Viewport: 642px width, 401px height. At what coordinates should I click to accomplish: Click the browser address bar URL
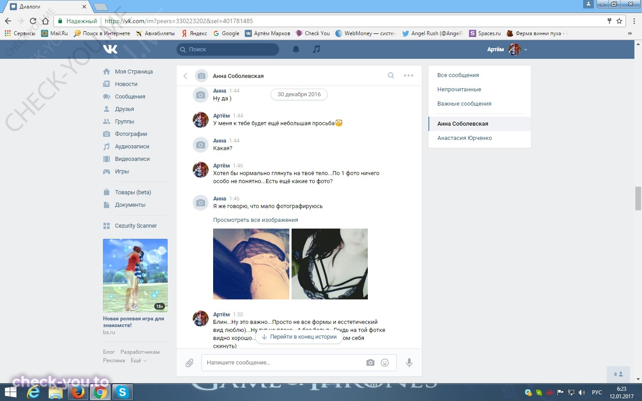[x=179, y=21]
